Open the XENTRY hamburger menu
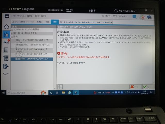The width and height of the screenshot is (165, 124). click(5, 10)
